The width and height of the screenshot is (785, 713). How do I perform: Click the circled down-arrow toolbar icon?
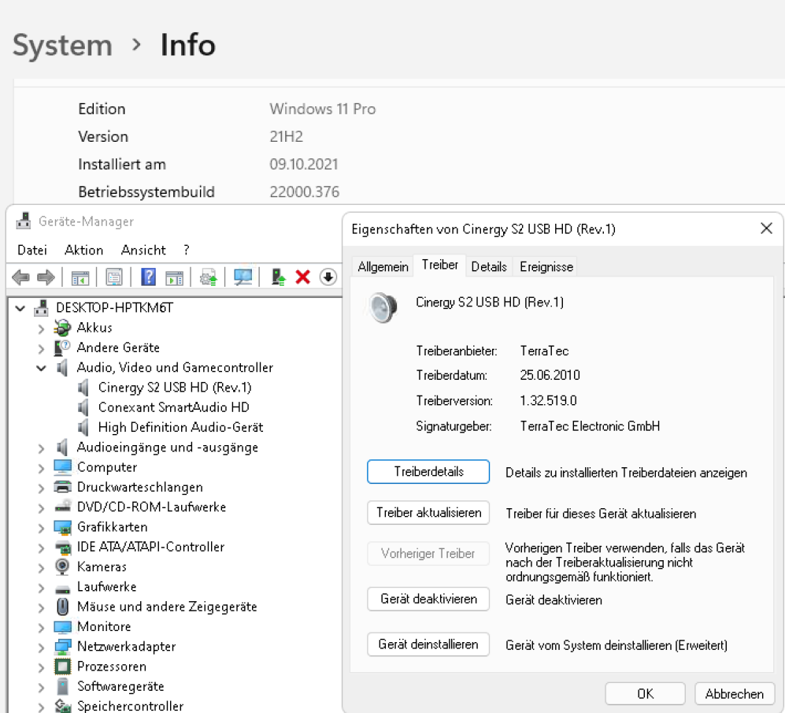pos(328,277)
